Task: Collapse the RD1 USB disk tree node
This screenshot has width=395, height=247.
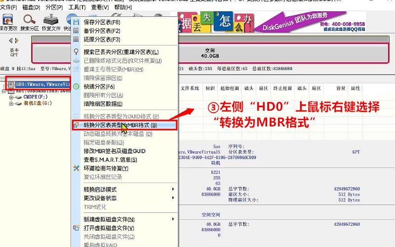Action: 4,91
